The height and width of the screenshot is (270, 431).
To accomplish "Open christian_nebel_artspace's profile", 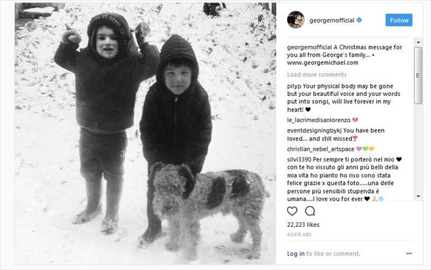I will point(320,149).
